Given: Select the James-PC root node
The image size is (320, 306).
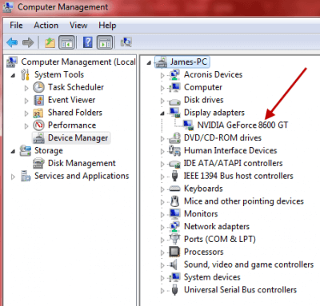Looking at the screenshot, I should point(189,62).
